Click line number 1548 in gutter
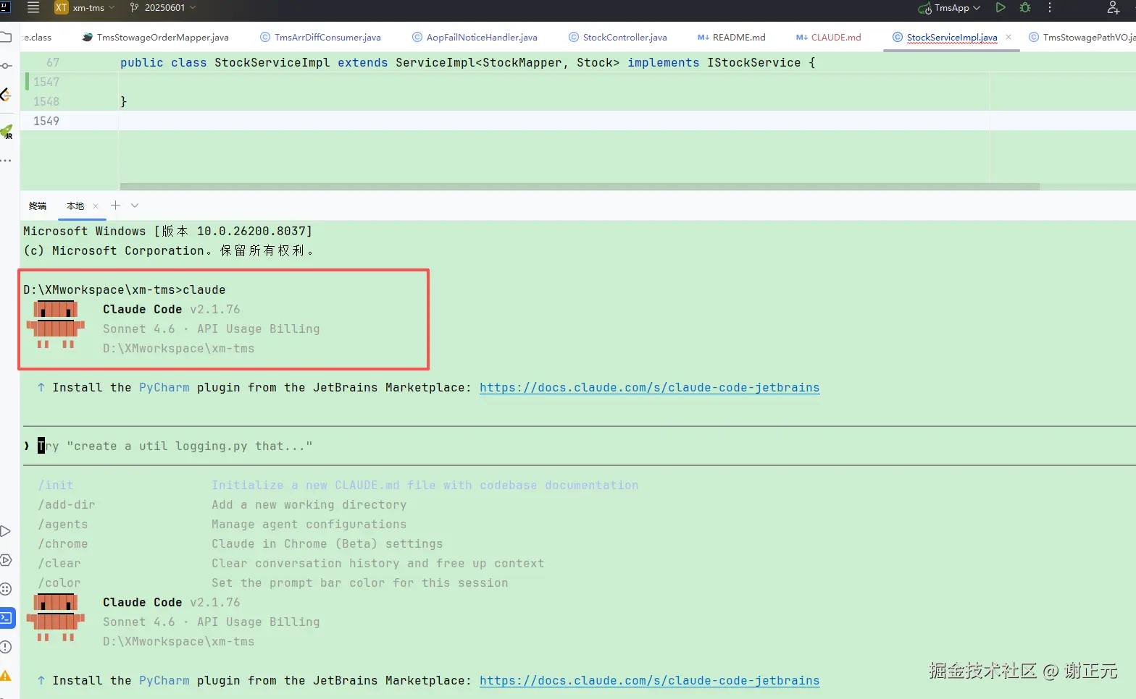This screenshot has width=1136, height=699. (46, 101)
